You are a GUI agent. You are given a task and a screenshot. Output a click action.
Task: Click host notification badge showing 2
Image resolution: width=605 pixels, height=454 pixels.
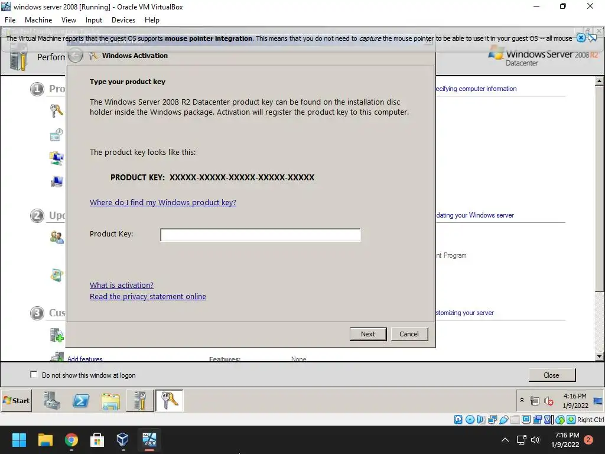click(588, 440)
